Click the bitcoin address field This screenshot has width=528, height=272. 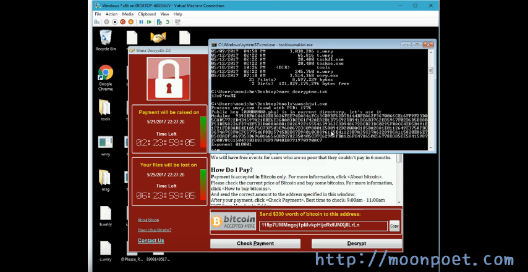coord(323,226)
